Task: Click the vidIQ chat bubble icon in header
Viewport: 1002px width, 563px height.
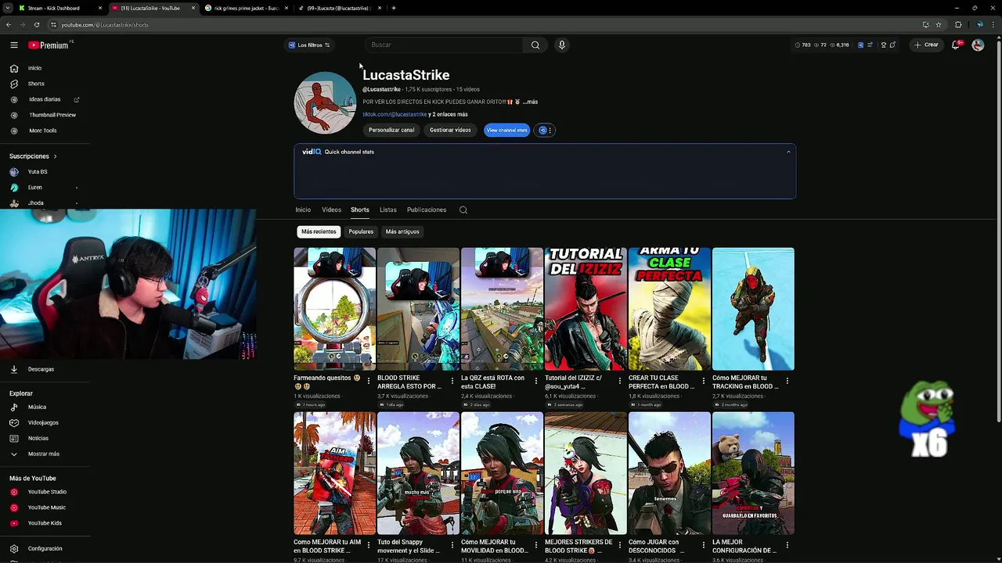Action: pyautogui.click(x=893, y=45)
